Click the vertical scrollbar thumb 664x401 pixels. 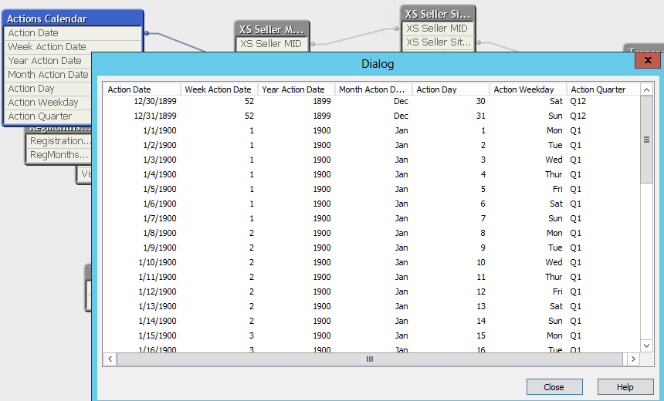pyautogui.click(x=646, y=140)
